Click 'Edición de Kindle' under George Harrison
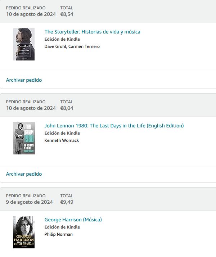The width and height of the screenshot is (216, 257). click(62, 227)
